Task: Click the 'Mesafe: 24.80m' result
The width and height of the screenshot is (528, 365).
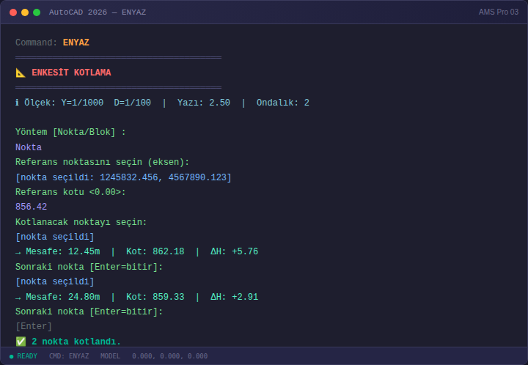Action: 63,297
